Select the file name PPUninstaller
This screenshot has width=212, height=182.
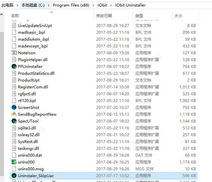[30, 67]
